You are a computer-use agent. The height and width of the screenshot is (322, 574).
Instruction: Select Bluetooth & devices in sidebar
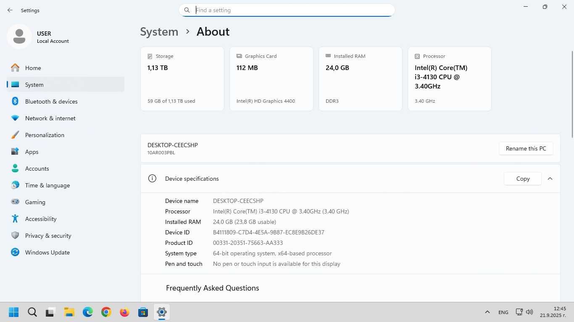pos(66,101)
